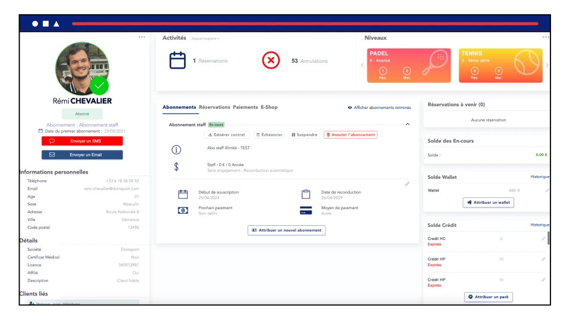Click the red progress bar at top
The height and width of the screenshot is (320, 570).
pyautogui.click(x=305, y=24)
